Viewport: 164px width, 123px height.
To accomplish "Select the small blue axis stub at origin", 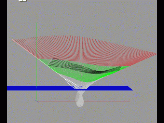I will tap(37, 101).
